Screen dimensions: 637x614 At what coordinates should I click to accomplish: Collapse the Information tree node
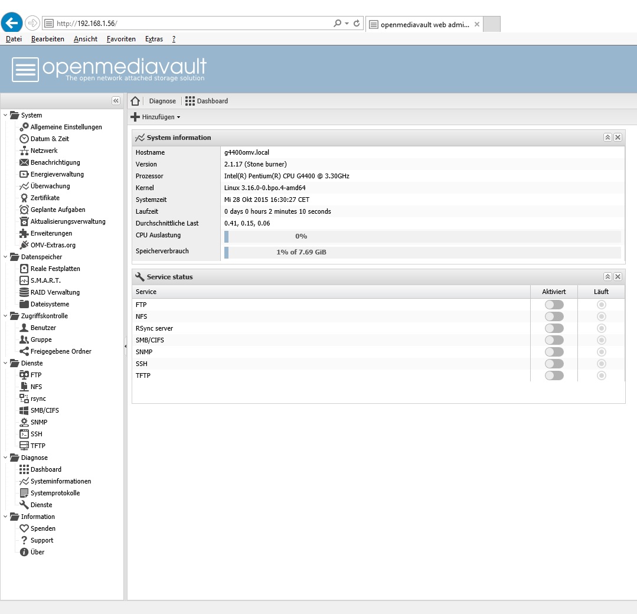click(5, 516)
